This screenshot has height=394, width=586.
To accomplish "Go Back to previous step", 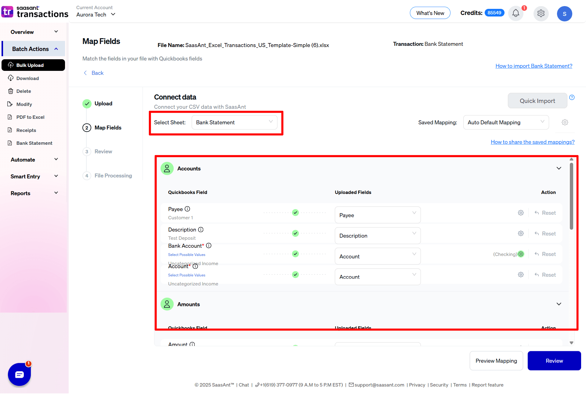I will 94,73.
